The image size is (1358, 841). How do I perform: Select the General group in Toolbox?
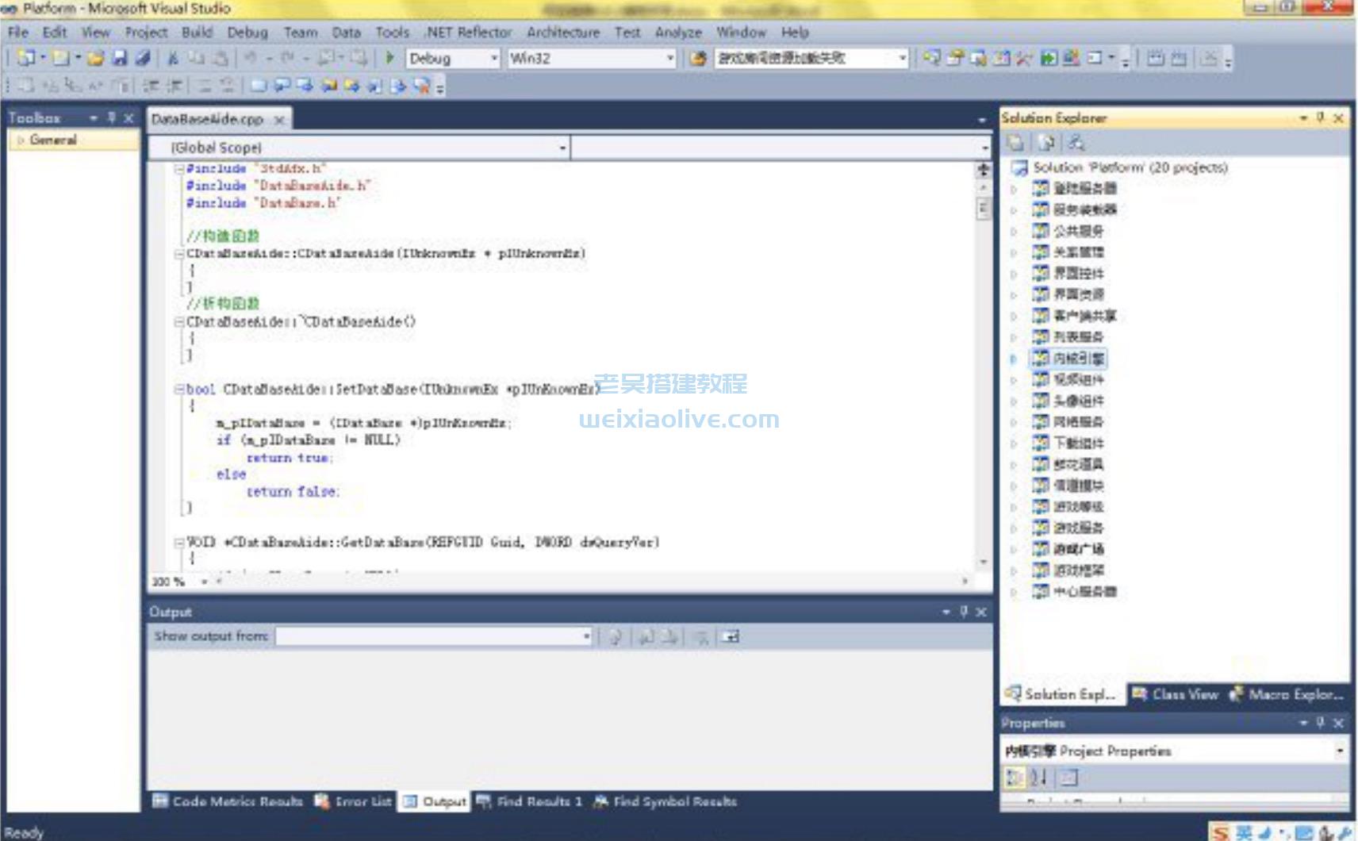pyautogui.click(x=53, y=140)
